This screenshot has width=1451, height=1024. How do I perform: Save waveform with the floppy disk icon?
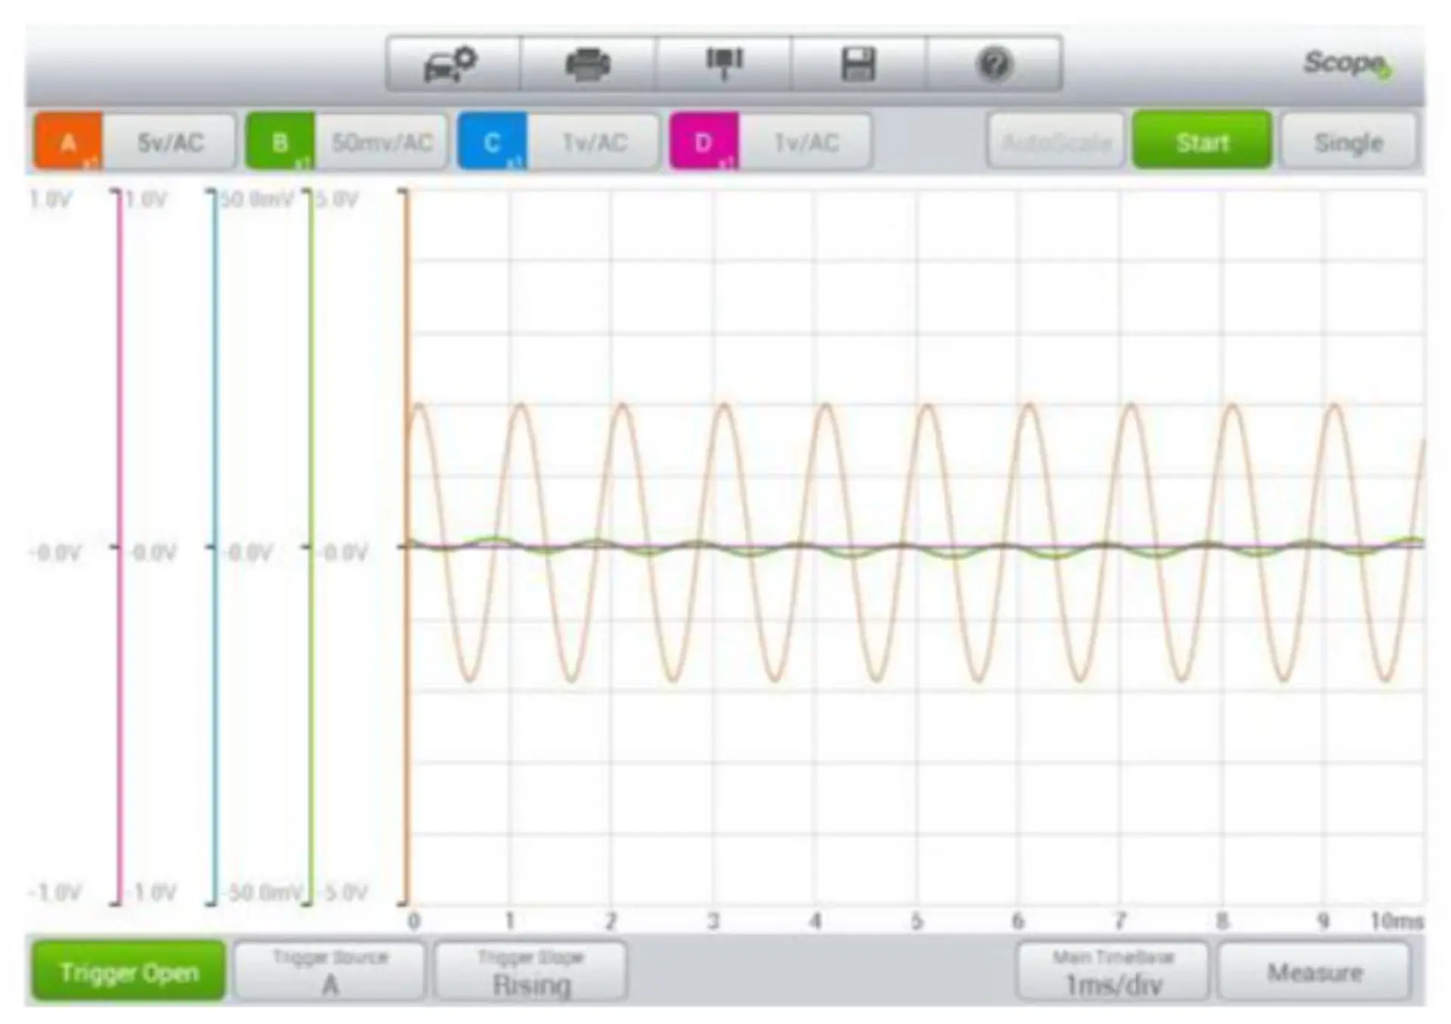click(859, 64)
